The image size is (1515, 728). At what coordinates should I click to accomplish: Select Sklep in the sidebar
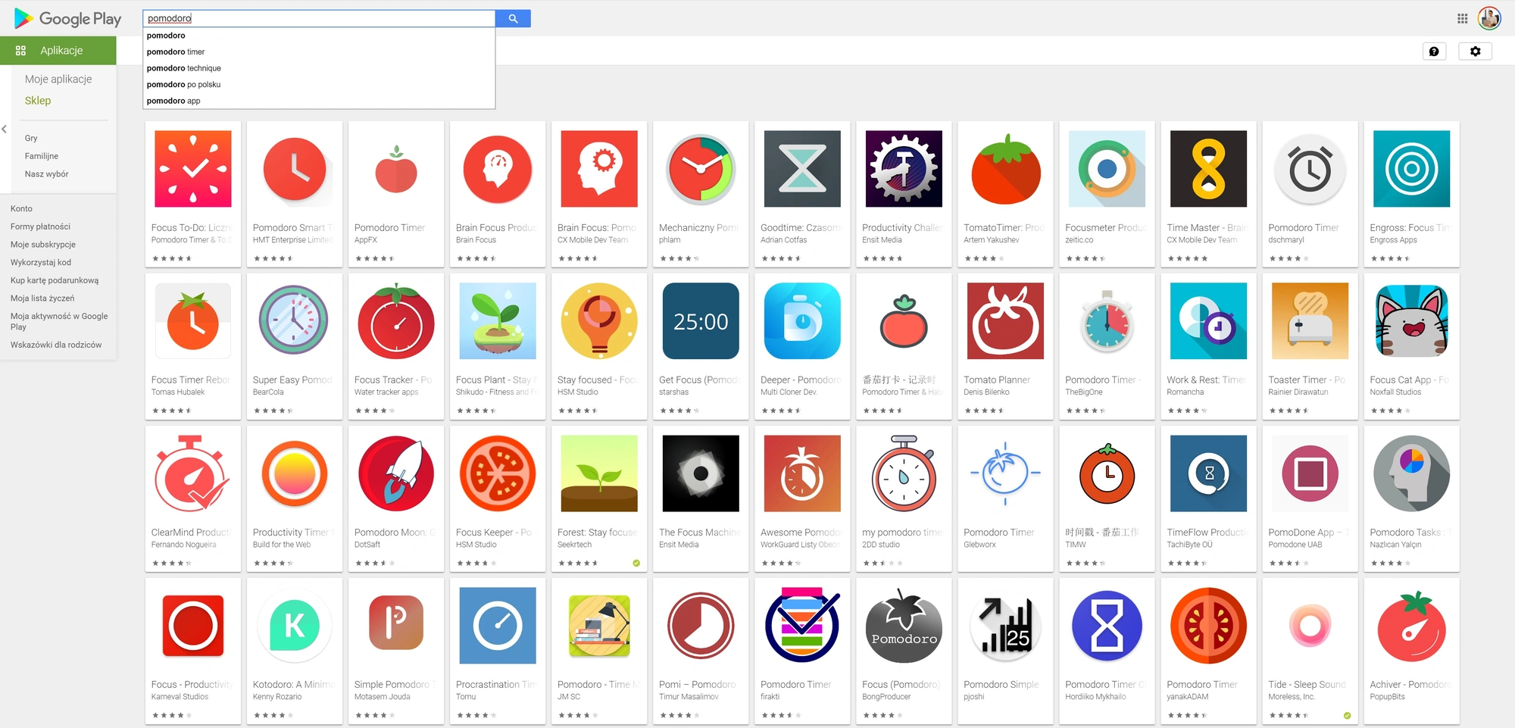38,101
